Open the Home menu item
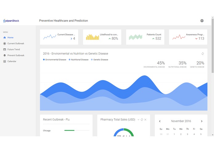This screenshot has width=214, height=152. pyautogui.click(x=10, y=38)
